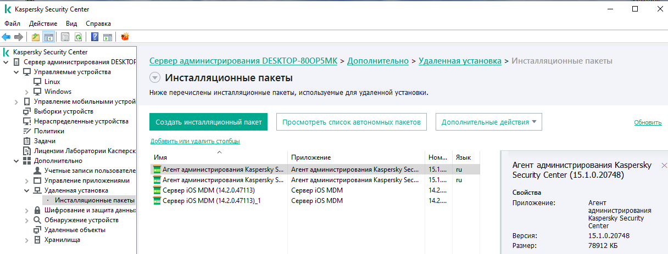Screen dimensions: 668x254
Task: Click the Up one level folder icon
Action: tap(36, 37)
